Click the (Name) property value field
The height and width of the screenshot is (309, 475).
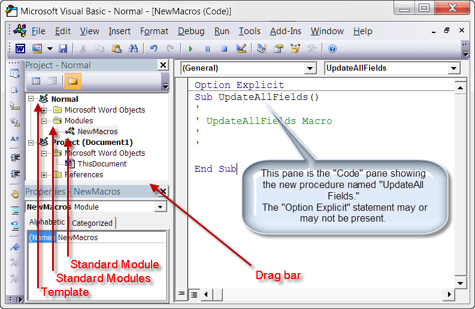(x=111, y=238)
